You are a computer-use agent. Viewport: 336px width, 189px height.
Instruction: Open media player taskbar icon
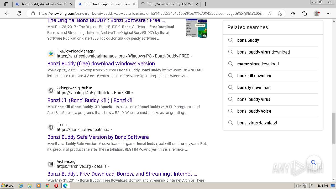point(39,186)
